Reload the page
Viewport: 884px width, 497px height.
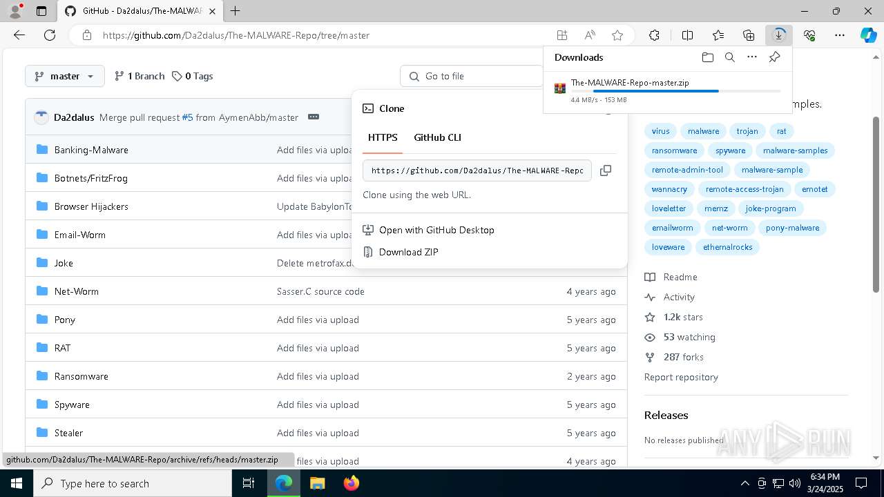pos(50,35)
